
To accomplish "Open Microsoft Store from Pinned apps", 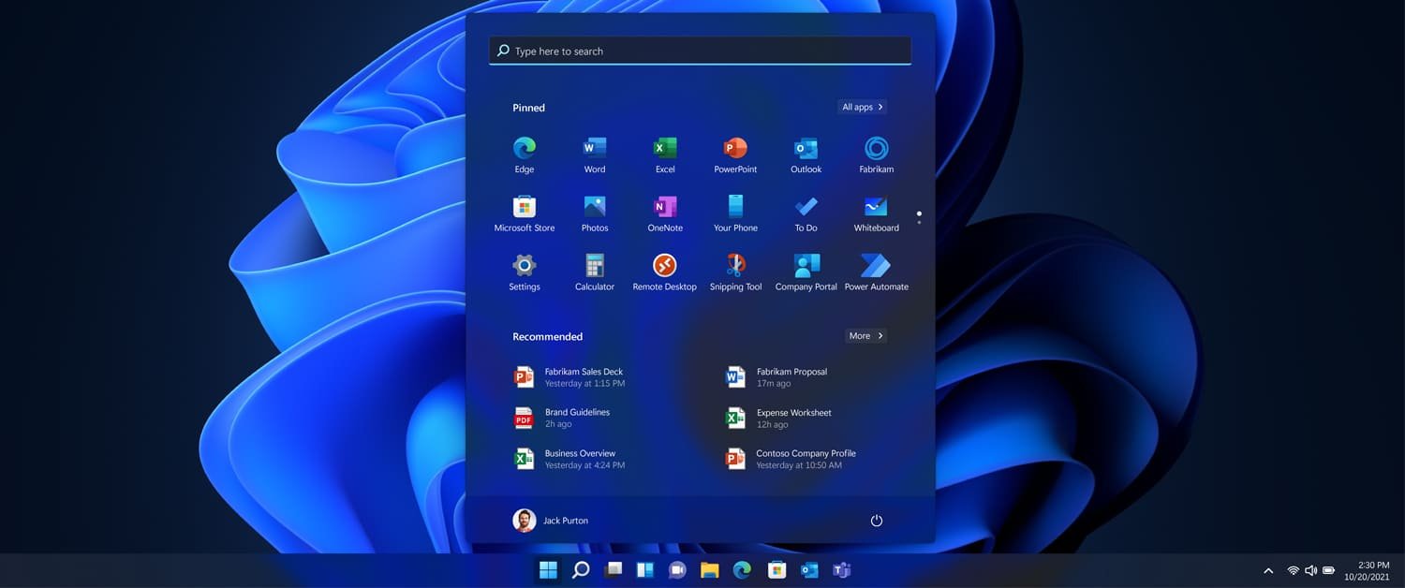I will [525, 213].
